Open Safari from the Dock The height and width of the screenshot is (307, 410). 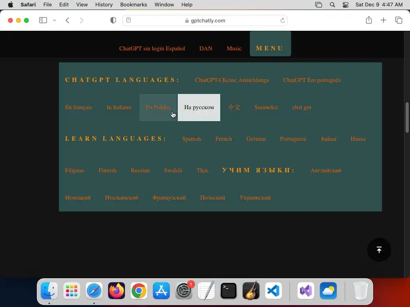click(x=94, y=291)
